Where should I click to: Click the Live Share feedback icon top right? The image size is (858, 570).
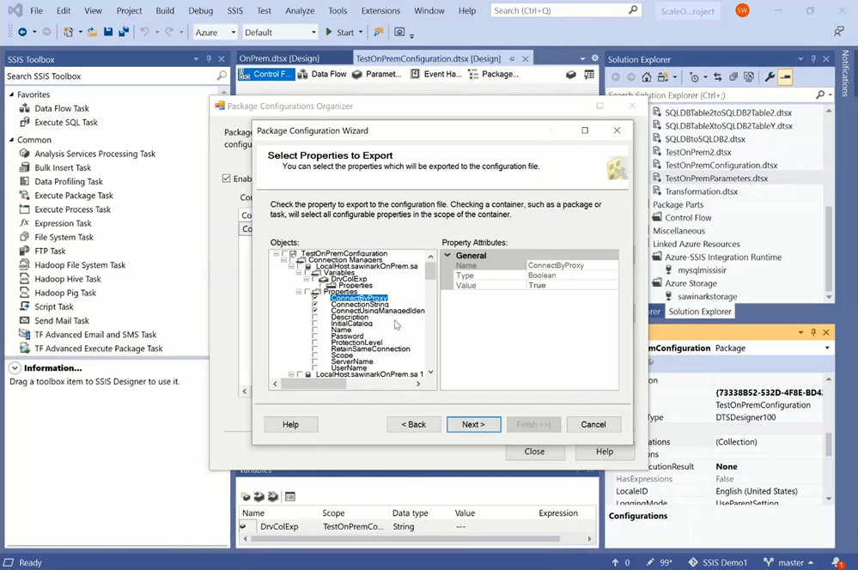click(x=838, y=32)
